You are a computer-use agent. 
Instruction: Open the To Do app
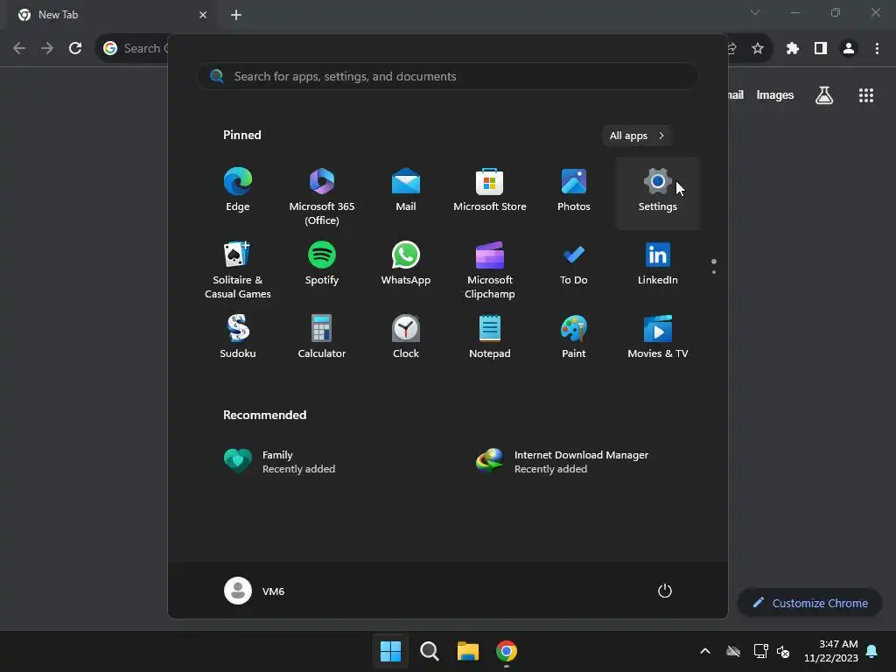coord(574,266)
